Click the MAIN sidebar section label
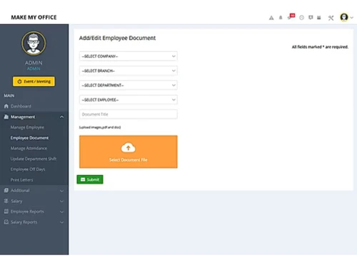This screenshot has height=267, width=357. pos(9,95)
